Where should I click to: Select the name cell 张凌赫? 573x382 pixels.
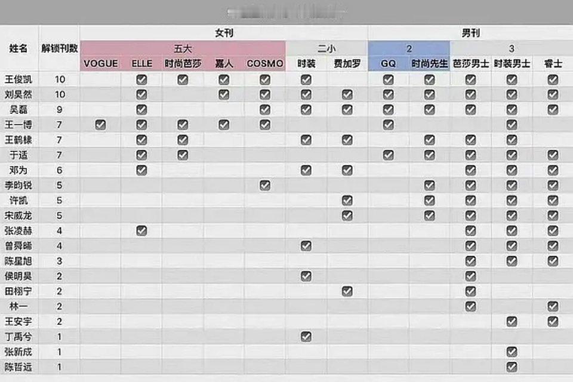click(x=19, y=230)
